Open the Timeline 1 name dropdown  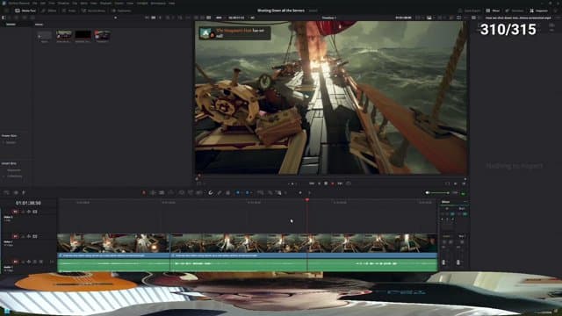[329, 18]
